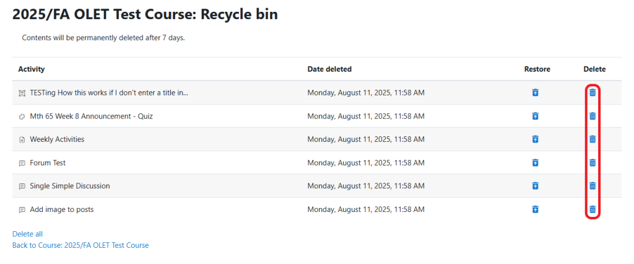Viewport: 634px width, 264px height.
Task: Click the Weekly Activities activity name
Action: 57,139
